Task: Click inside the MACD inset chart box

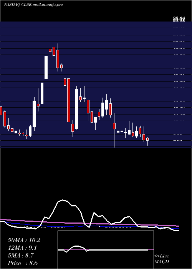Action: click(x=106, y=250)
